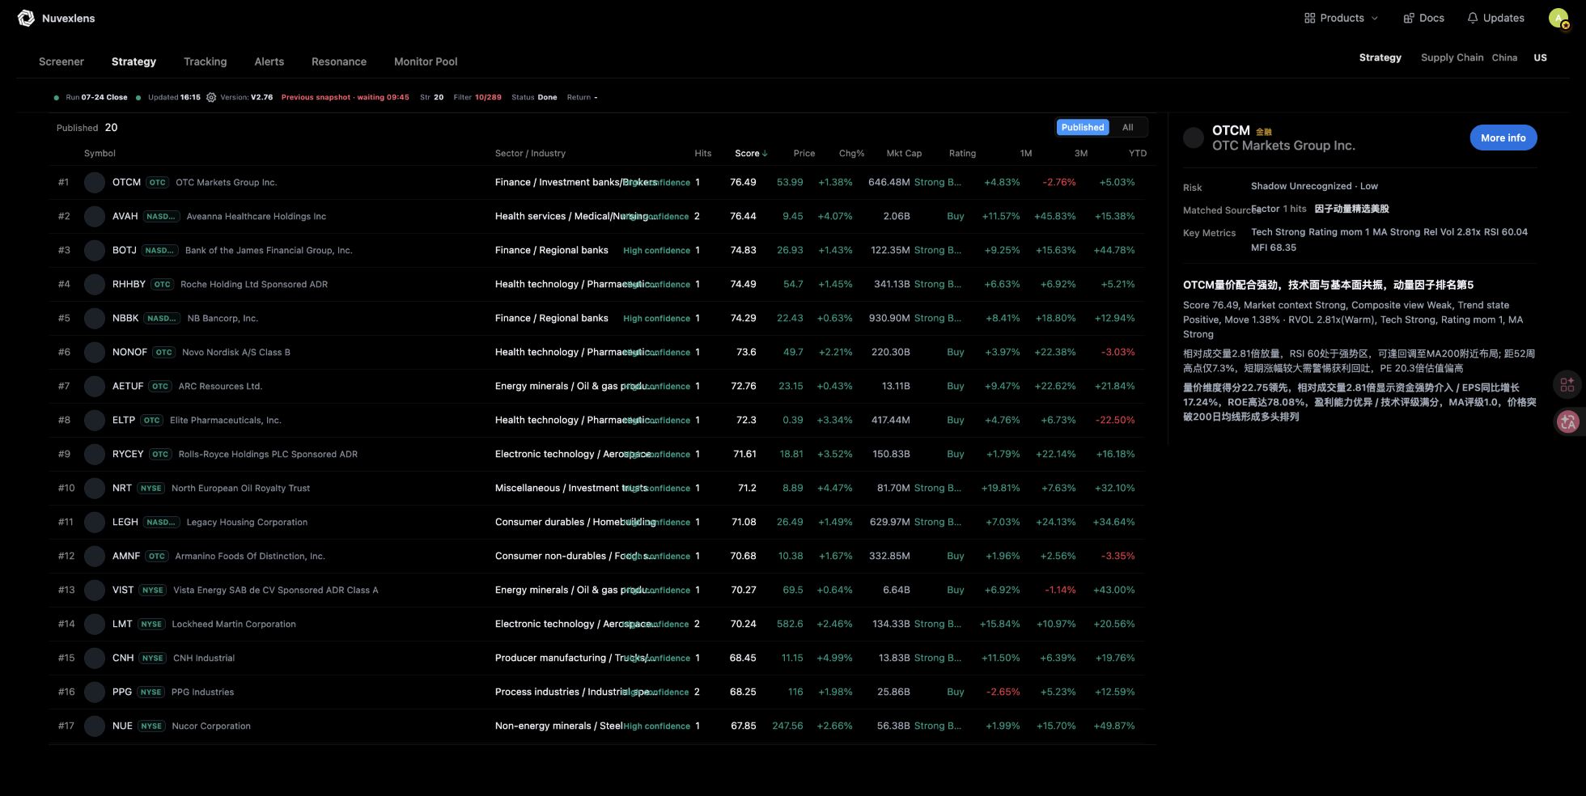Sort the table by Score column

pyautogui.click(x=751, y=153)
